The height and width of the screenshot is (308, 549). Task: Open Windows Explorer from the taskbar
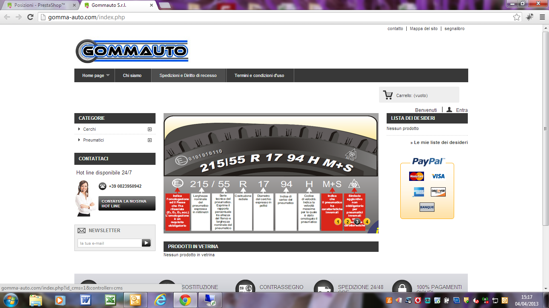pos(36,300)
